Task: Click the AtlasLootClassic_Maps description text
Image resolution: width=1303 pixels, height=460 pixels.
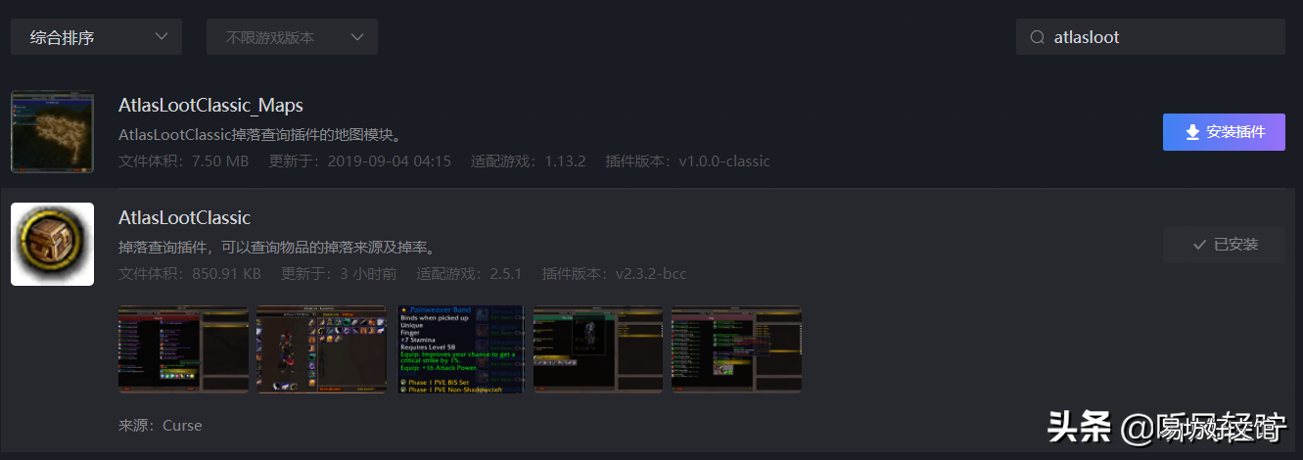Action: (x=260, y=134)
